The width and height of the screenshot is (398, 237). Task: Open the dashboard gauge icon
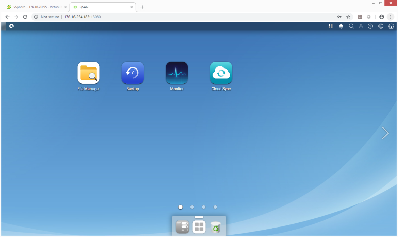click(391, 26)
